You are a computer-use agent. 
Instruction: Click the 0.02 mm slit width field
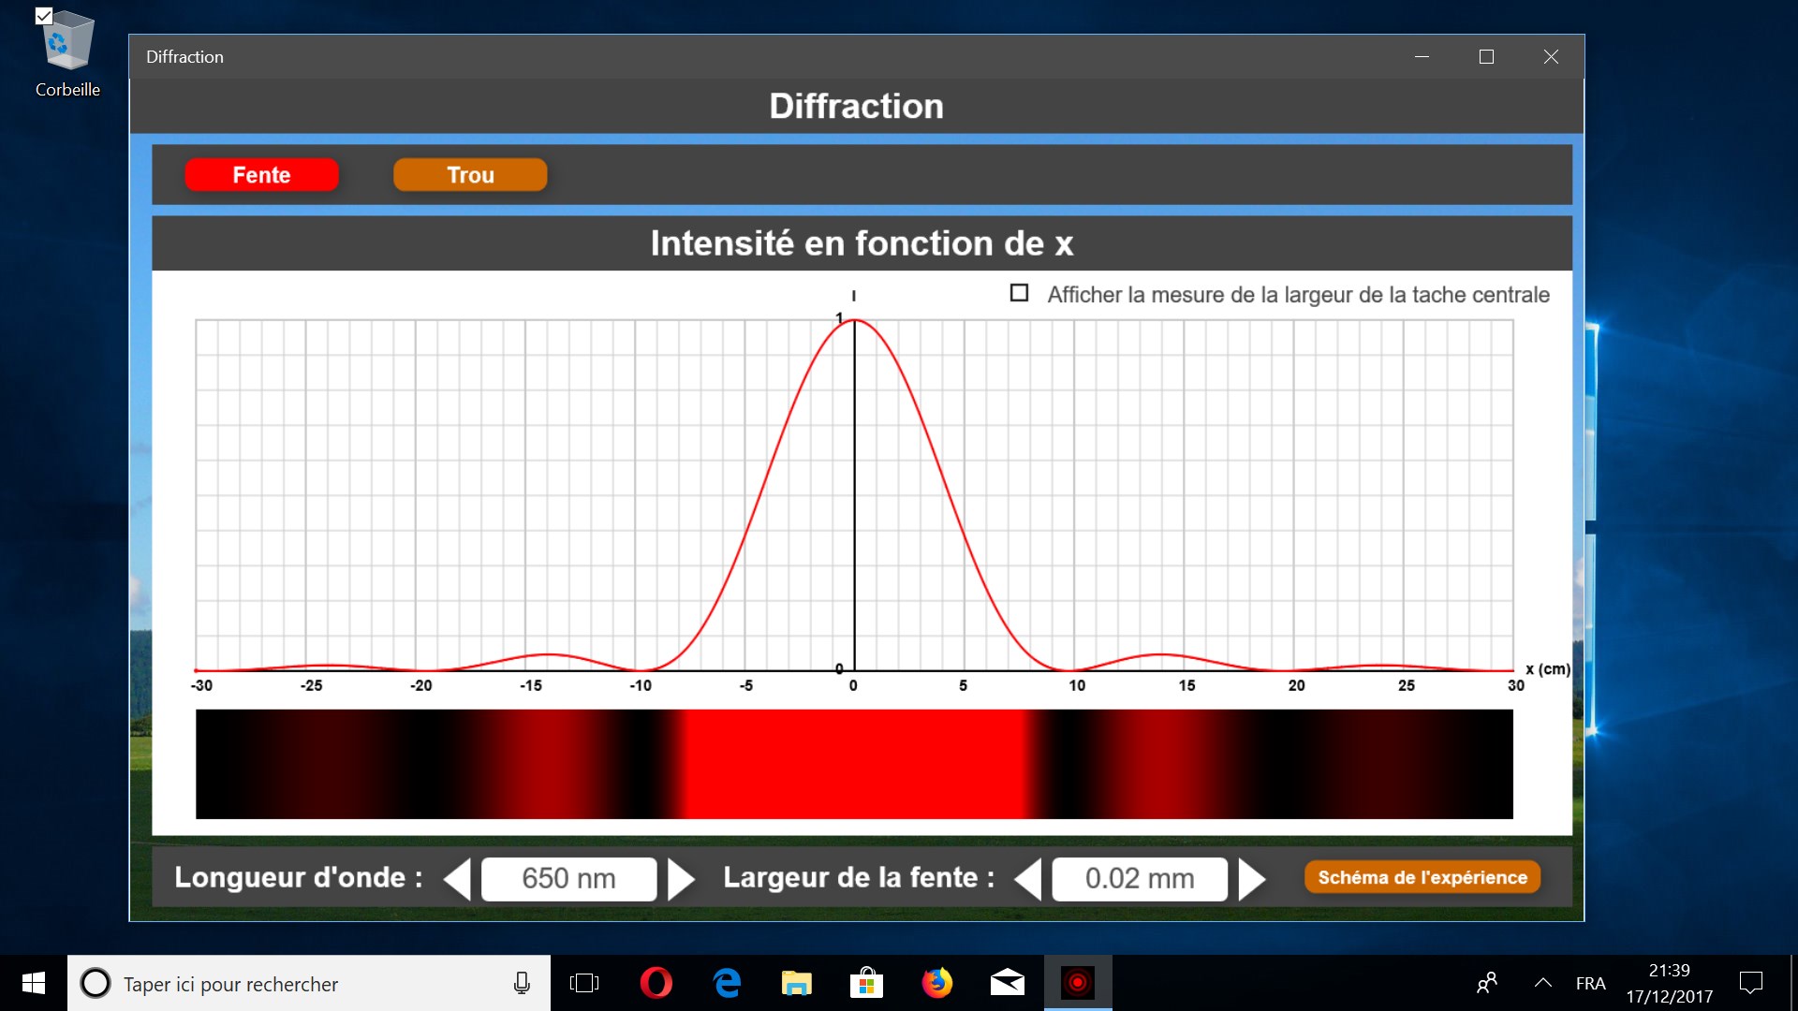[1139, 879]
